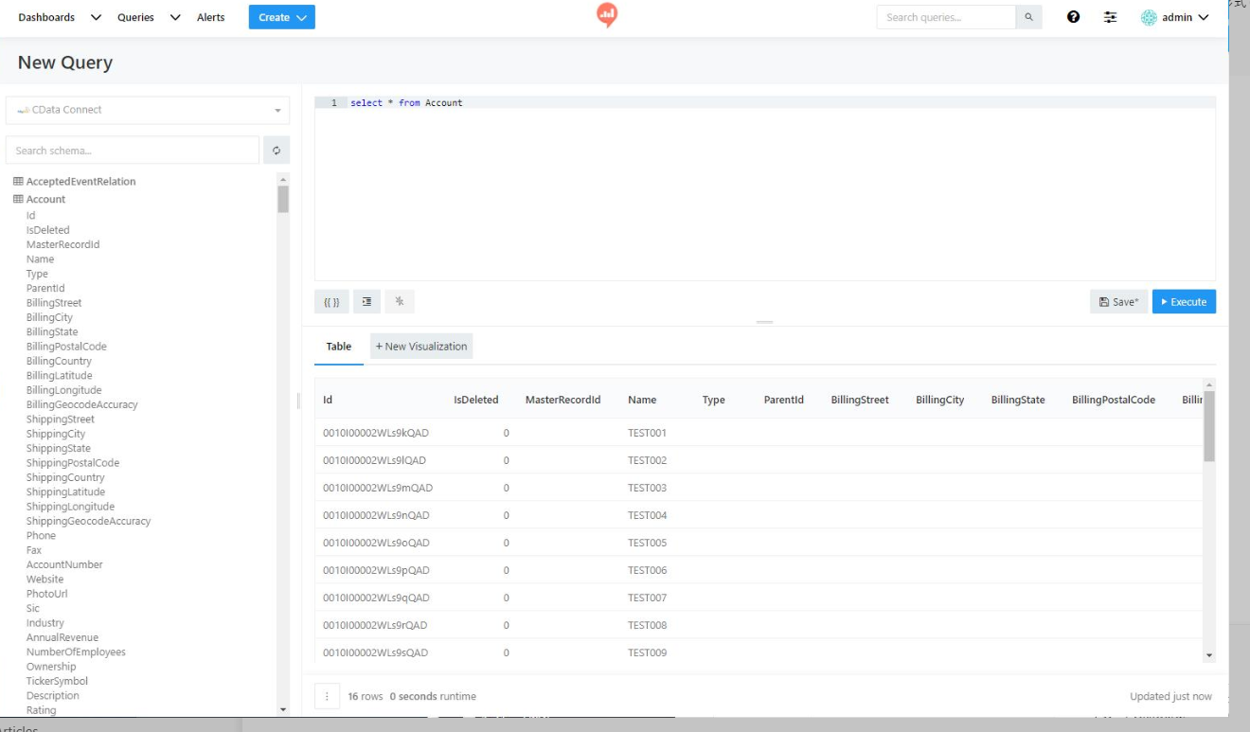
Task: Collapse the Account table in schema
Action: coord(45,199)
